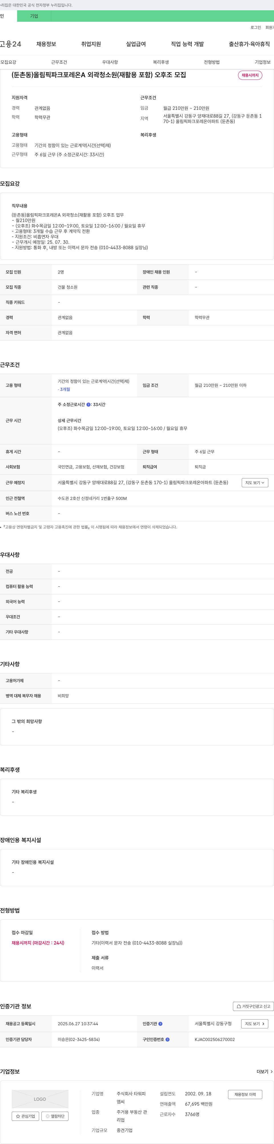Click the 주식회사 타워피엠씨 company name

(131, 1097)
